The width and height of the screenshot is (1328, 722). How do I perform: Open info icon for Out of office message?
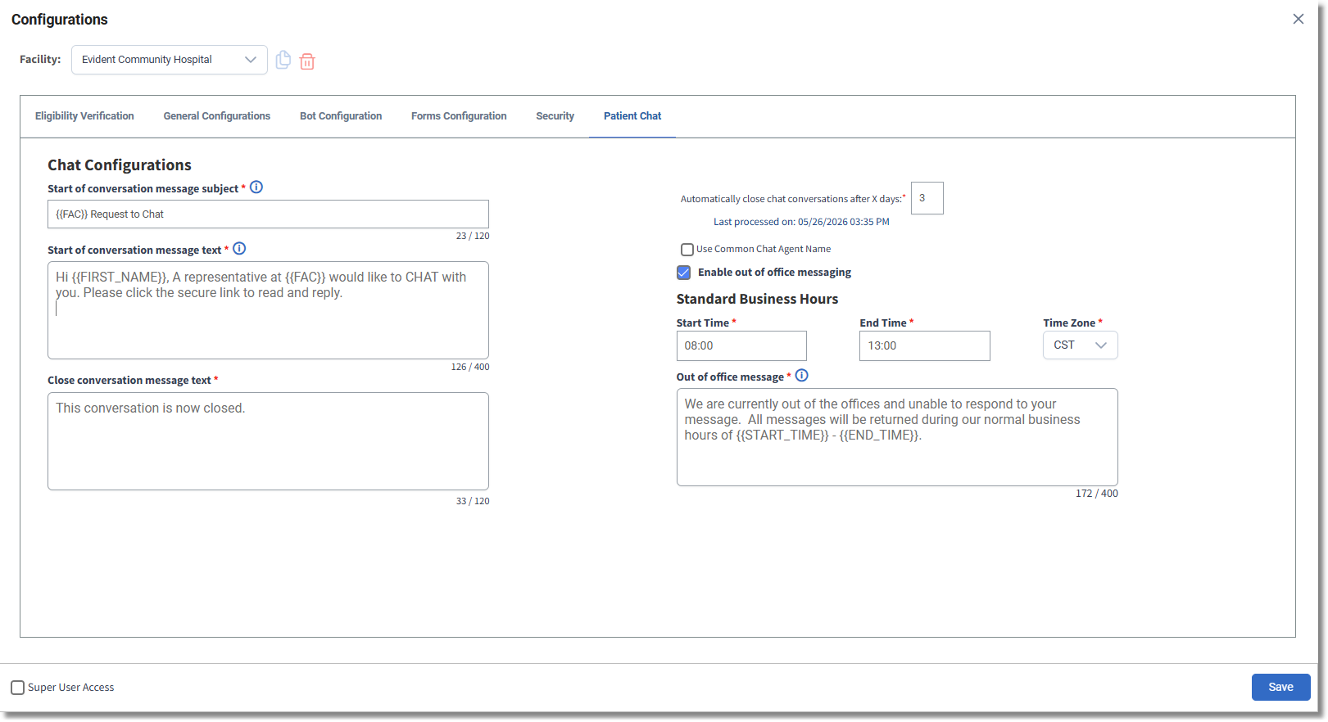click(x=802, y=376)
